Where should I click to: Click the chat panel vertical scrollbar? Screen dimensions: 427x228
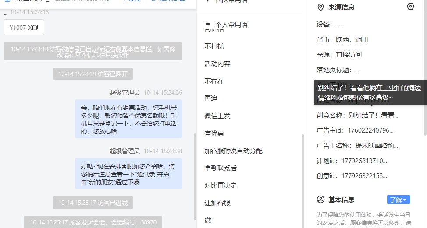(195, 177)
